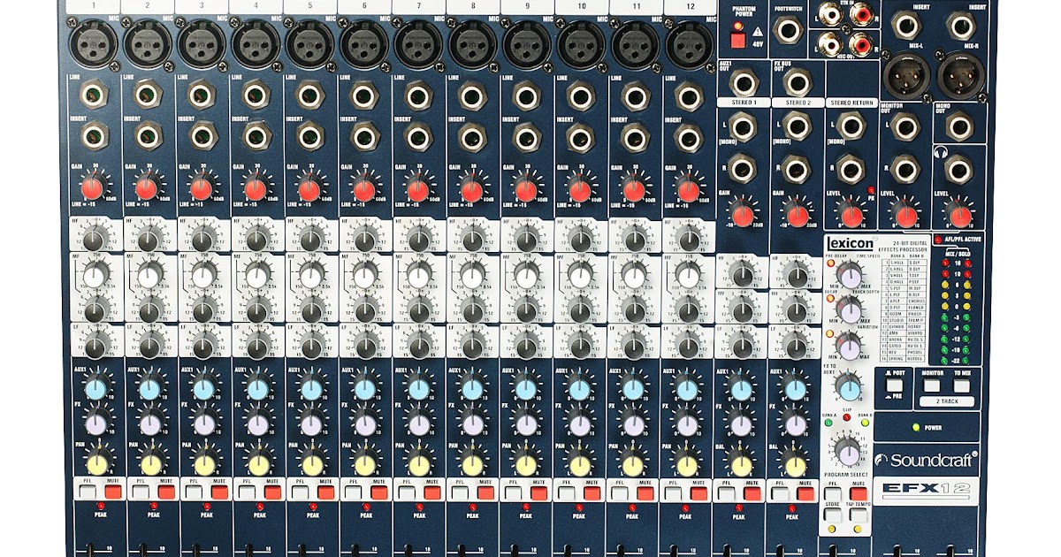The height and width of the screenshot is (557, 1061).
Task: Toggle the 2 Track TO MIX button
Action: point(962,385)
